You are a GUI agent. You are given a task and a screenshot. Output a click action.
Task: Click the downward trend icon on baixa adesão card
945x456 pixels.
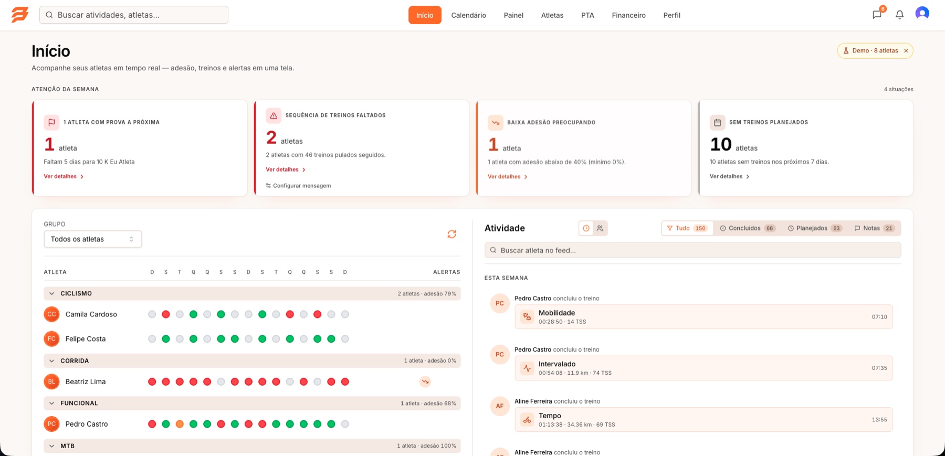coord(496,122)
